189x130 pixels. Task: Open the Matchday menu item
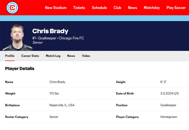(x=152, y=8)
